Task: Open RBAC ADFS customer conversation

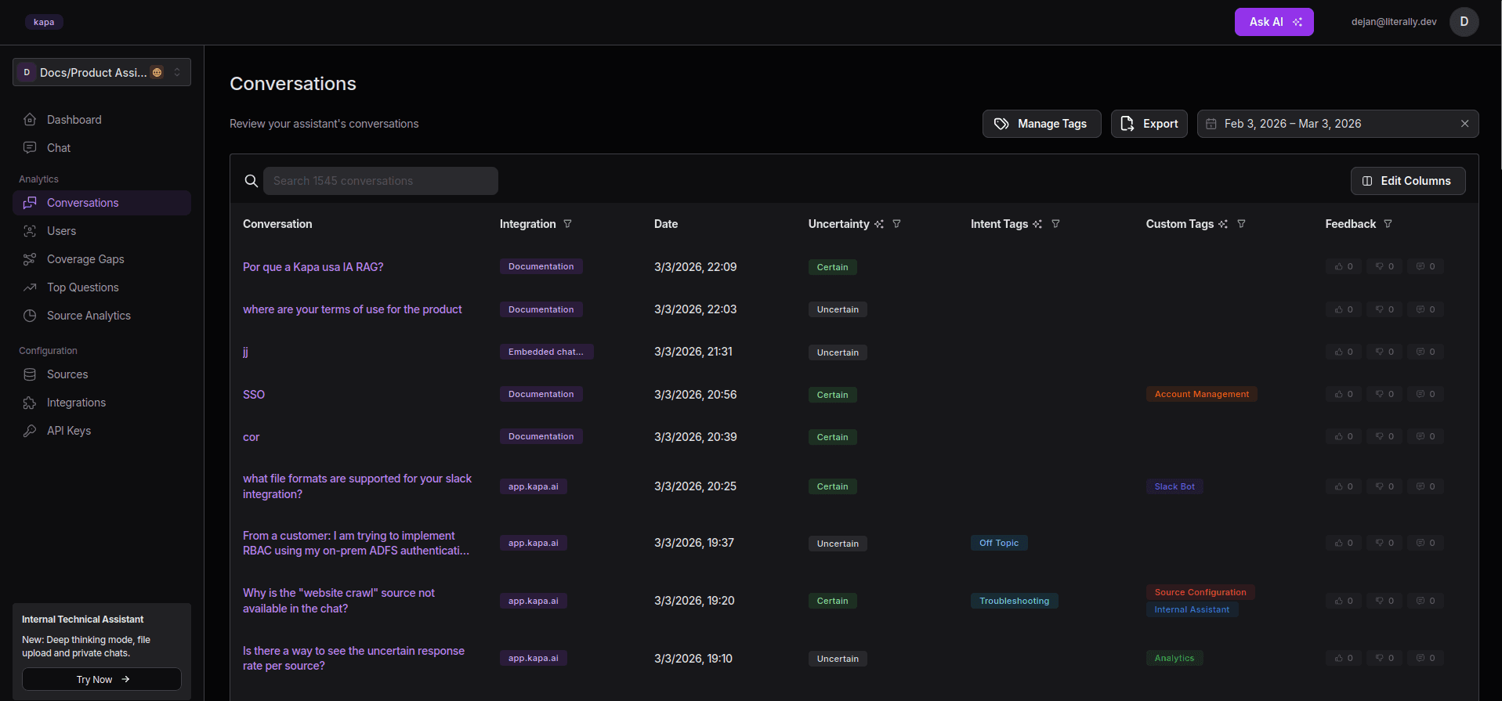Action: 356,543
